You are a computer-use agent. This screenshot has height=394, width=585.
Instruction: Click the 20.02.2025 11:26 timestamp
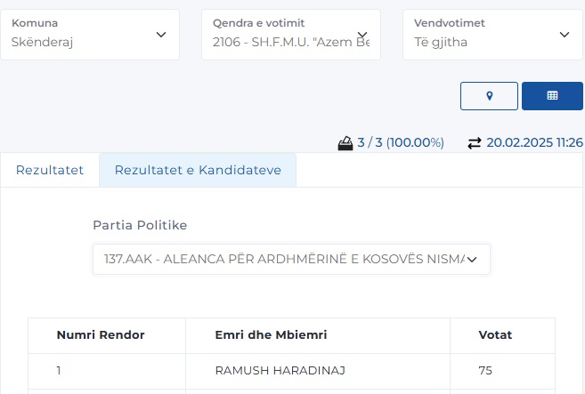coord(534,142)
